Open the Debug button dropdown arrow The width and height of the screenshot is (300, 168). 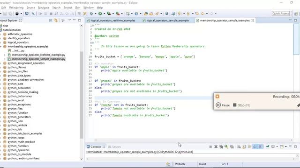(x=96, y=14)
